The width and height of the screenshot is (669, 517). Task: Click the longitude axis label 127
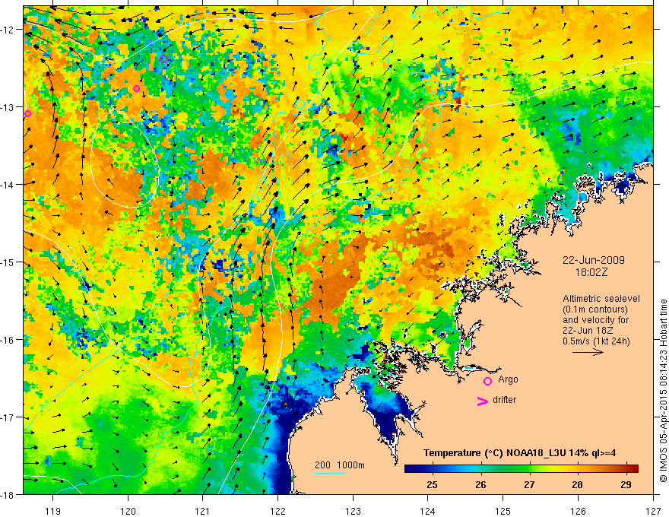[653, 511]
